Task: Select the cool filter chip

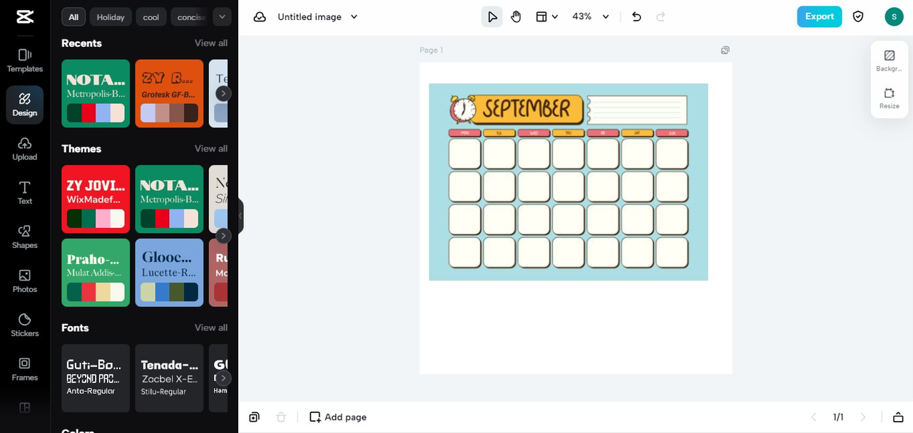Action: click(x=151, y=17)
